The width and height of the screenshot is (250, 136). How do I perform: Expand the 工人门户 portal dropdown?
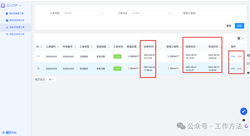click(14, 5)
